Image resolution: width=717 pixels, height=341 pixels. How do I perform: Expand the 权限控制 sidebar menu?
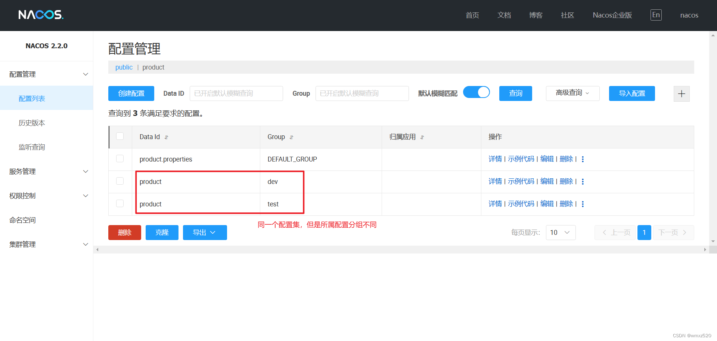pyautogui.click(x=46, y=196)
